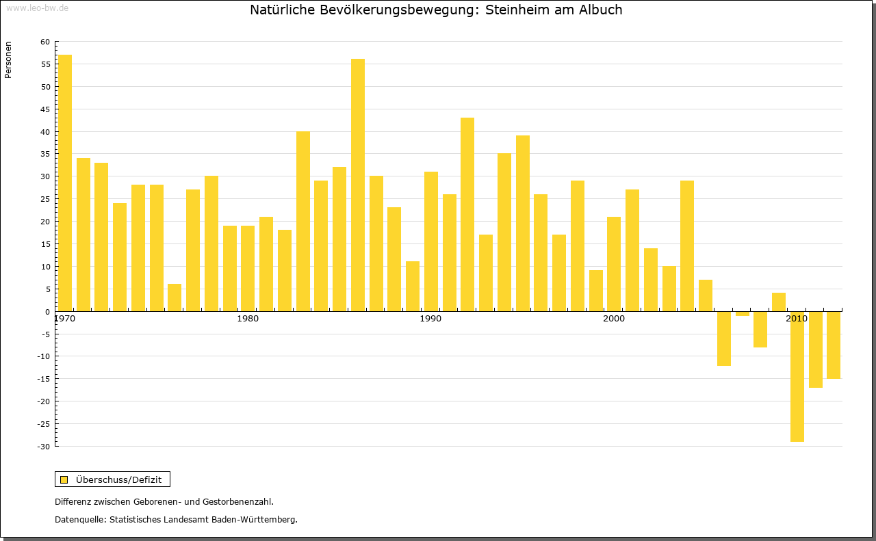Click the Datenquelle Statistisches Landesamt text

coord(176,520)
